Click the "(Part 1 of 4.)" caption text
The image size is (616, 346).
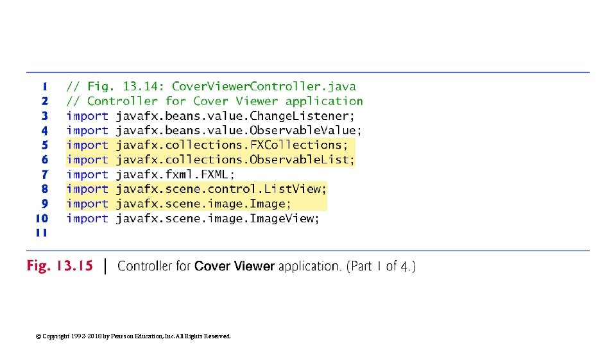[381, 267]
